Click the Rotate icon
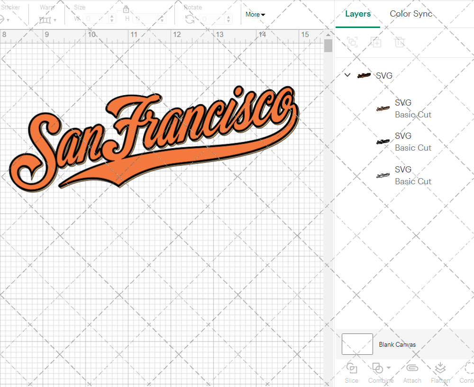Screen dimensions: 474x387 (x=190, y=19)
